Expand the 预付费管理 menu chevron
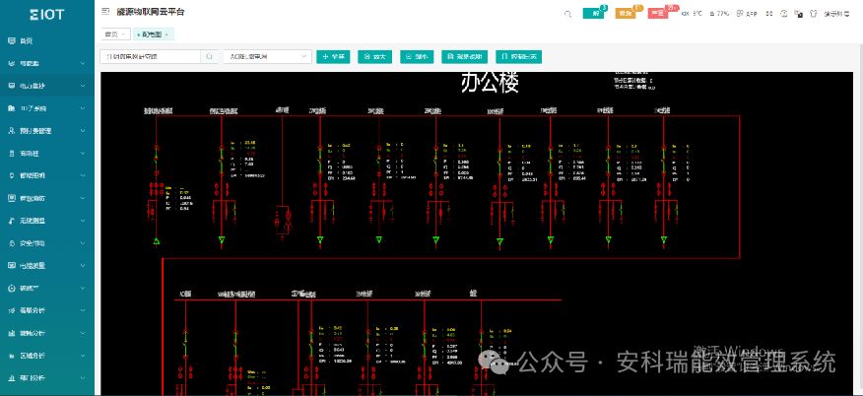The image size is (863, 396). tap(83, 131)
